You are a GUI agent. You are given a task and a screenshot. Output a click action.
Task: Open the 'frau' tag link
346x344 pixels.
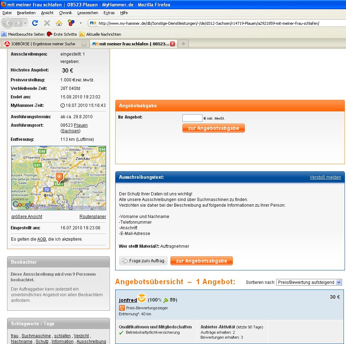pos(14,336)
